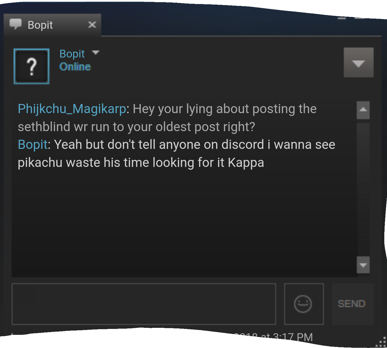This screenshot has width=387, height=348.
Task: Click the scrollbar up arrow in chat
Action: pos(363,110)
